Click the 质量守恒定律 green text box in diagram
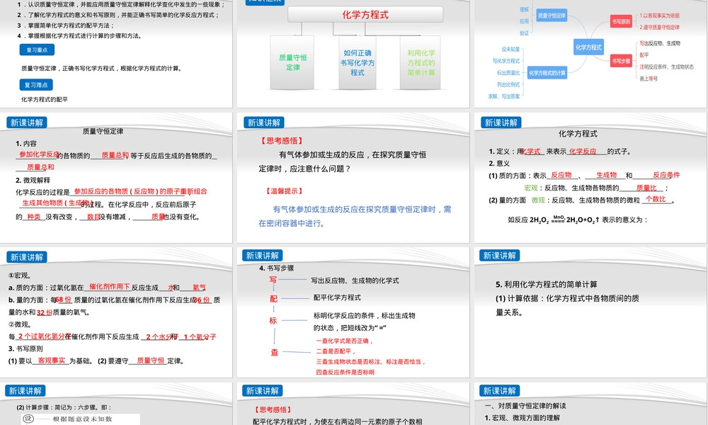This screenshot has width=708, height=425. 292,62
